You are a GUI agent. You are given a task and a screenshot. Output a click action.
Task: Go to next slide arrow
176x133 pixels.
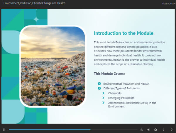point(172,130)
